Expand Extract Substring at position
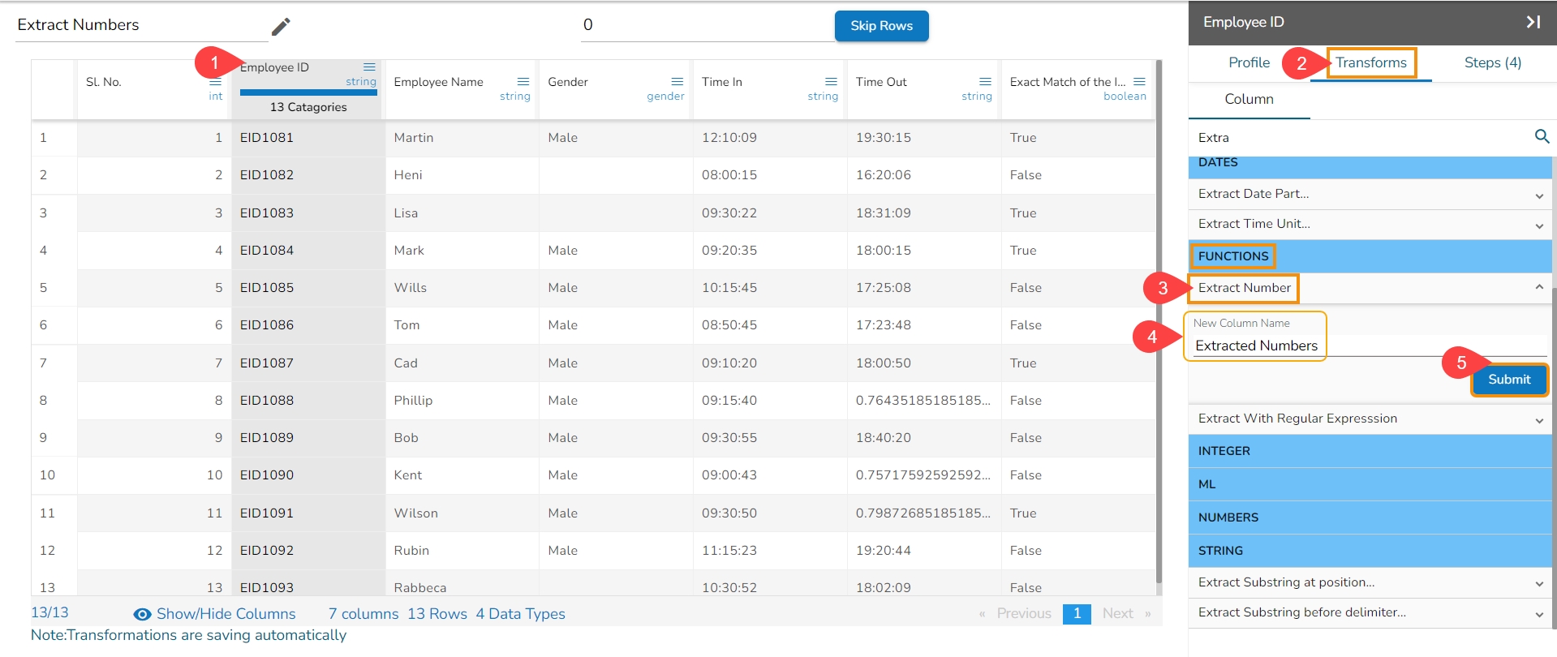The image size is (1557, 657). click(1538, 583)
